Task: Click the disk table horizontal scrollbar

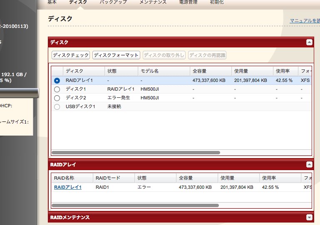Action: coord(136,153)
